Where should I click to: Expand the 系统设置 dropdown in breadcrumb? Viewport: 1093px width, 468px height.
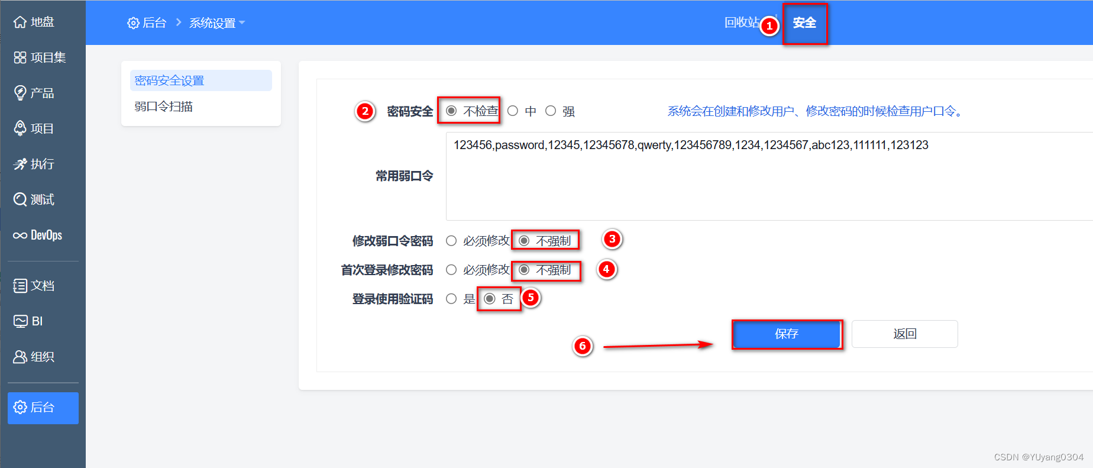pos(217,23)
